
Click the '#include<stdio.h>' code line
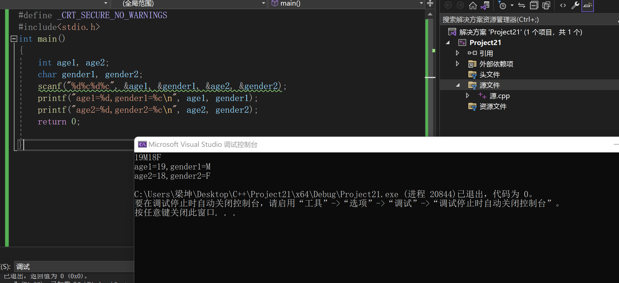point(59,27)
